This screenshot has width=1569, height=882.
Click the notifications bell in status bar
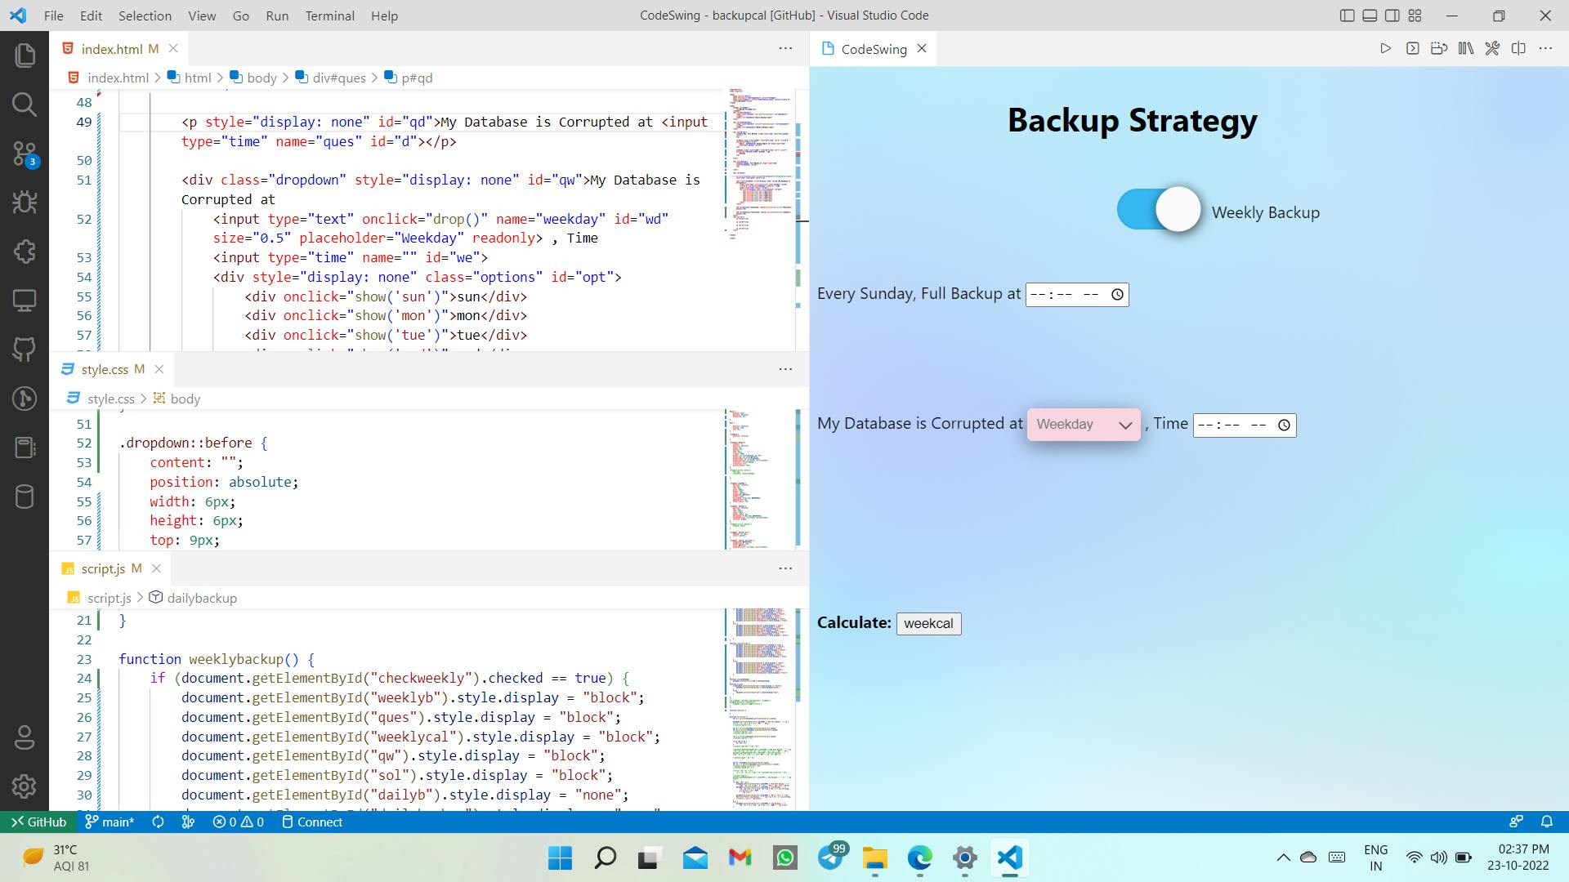[x=1547, y=822]
